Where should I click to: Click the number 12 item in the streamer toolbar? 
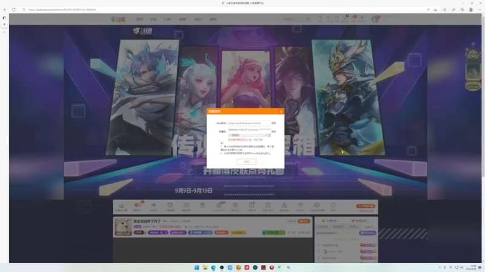click(x=121, y=207)
